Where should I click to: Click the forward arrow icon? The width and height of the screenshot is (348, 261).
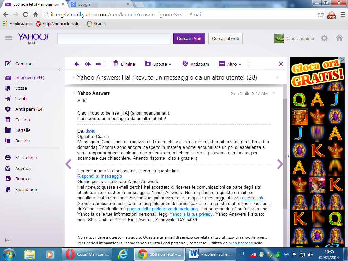tap(98, 64)
